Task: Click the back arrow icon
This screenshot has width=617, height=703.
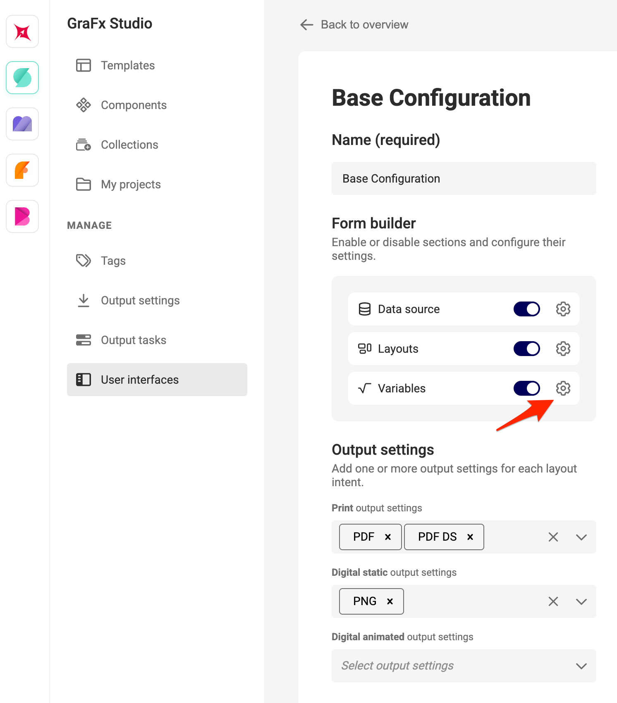Action: (307, 25)
